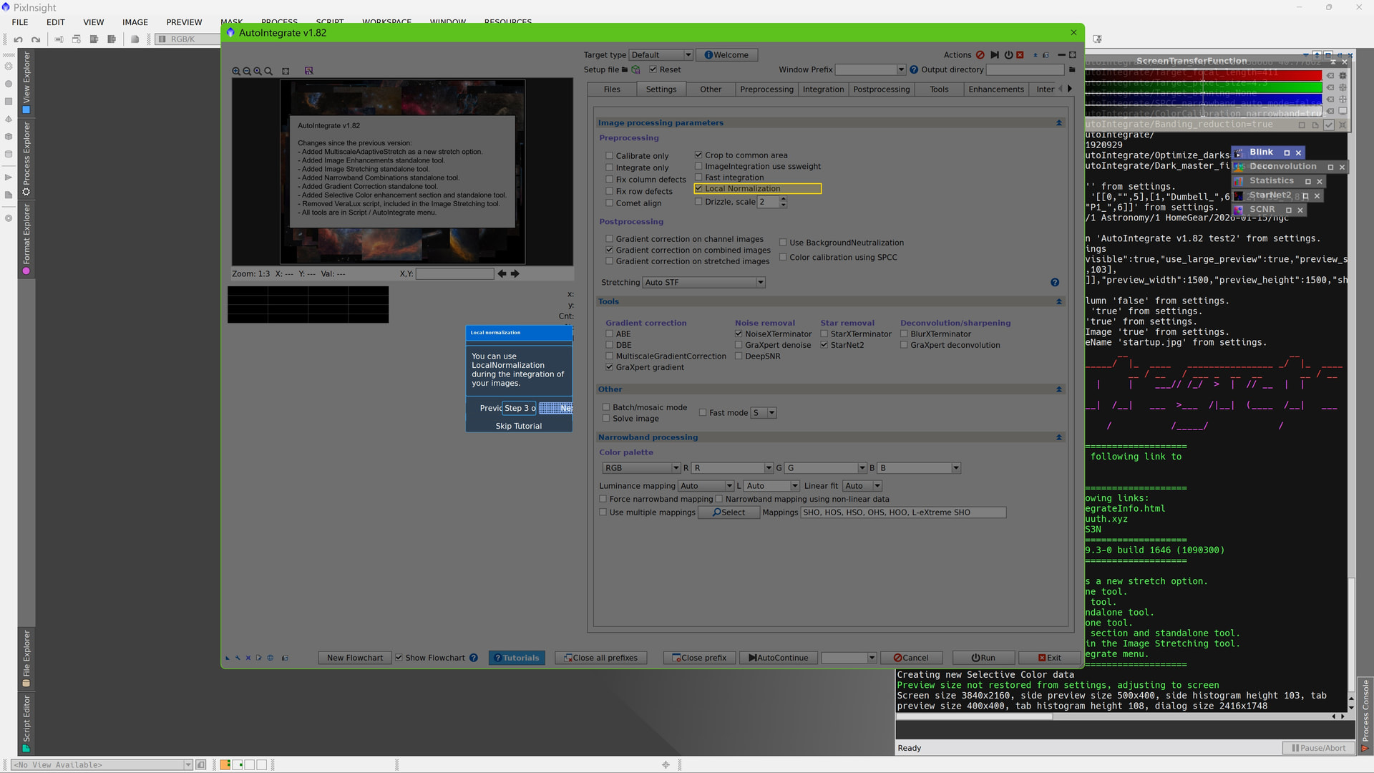Click the Mappings text input field
The width and height of the screenshot is (1374, 773).
click(x=903, y=512)
